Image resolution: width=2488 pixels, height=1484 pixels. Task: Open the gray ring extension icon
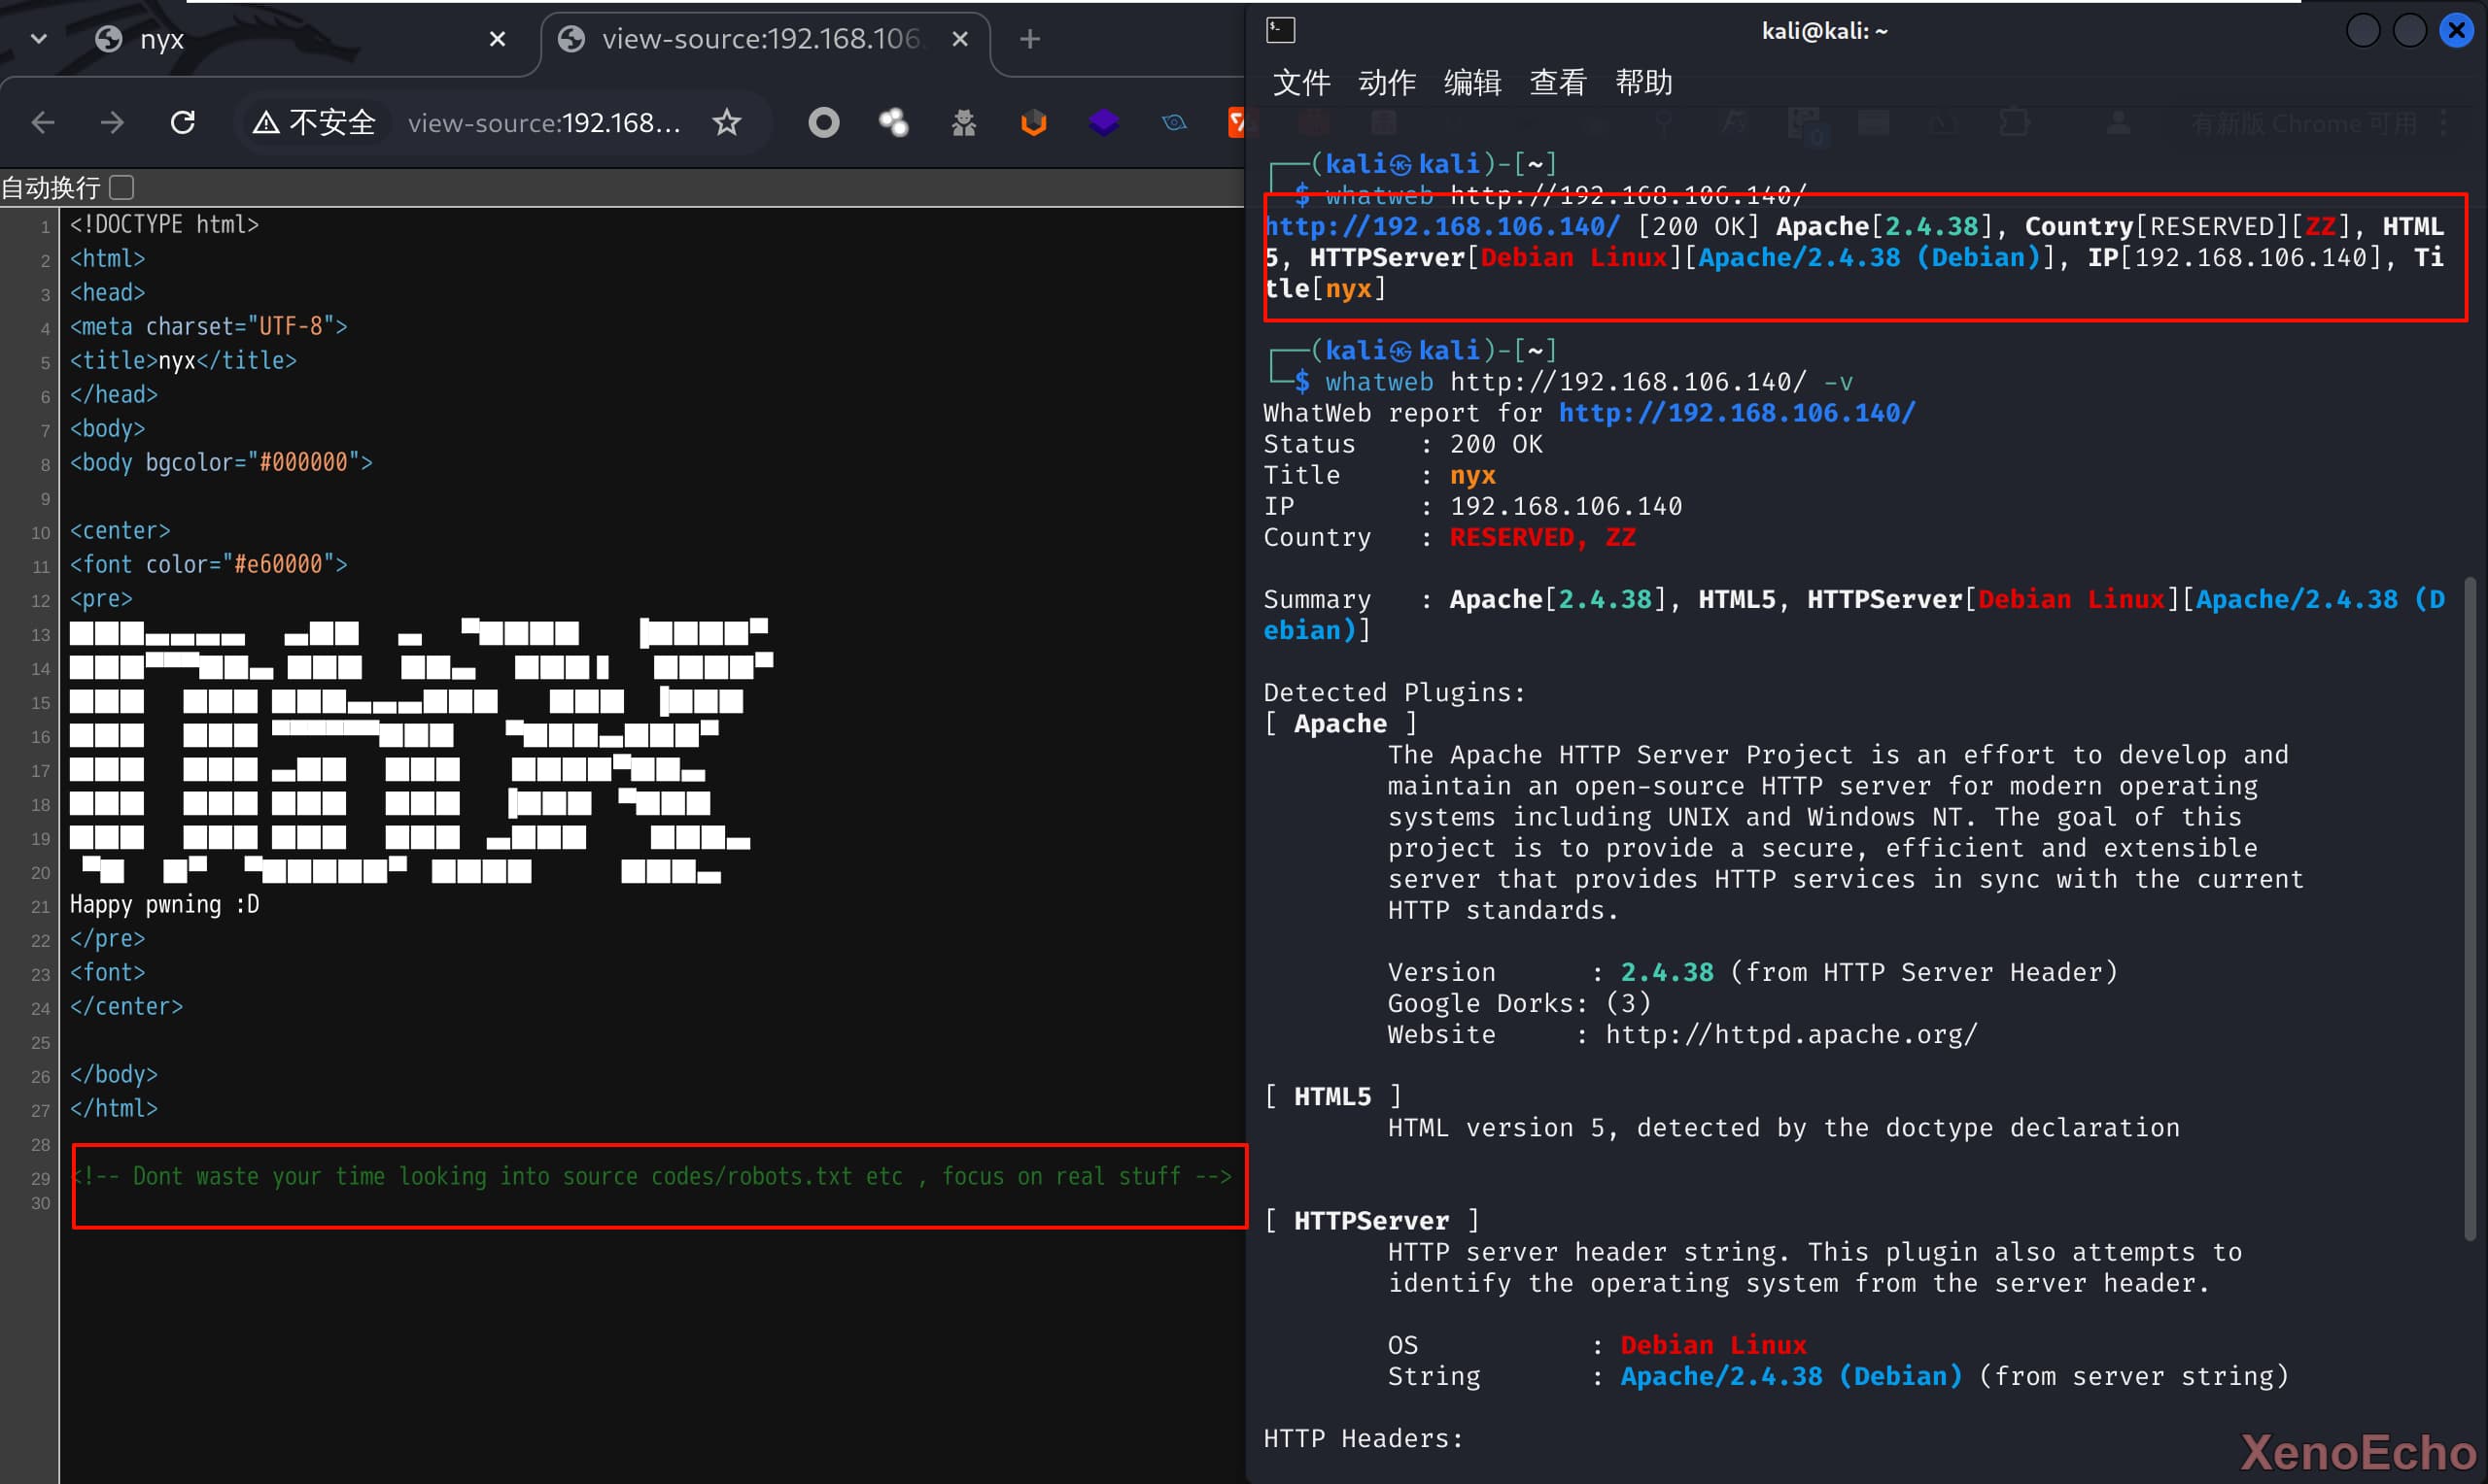point(823,123)
